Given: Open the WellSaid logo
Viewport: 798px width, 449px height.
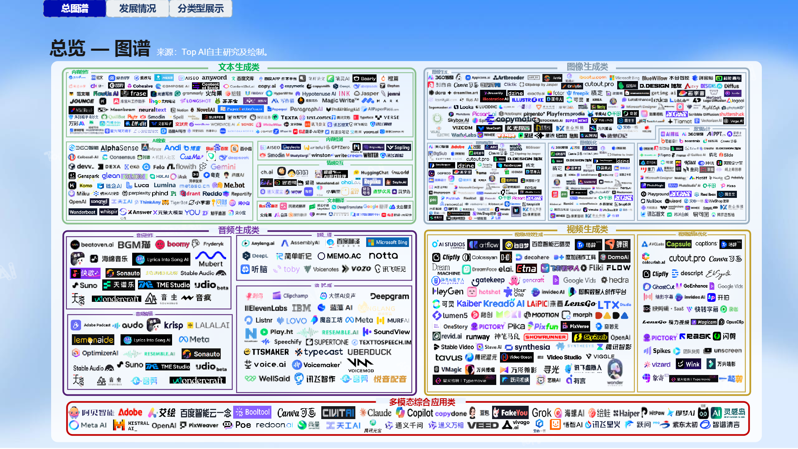Looking at the screenshot, I should [x=267, y=379].
